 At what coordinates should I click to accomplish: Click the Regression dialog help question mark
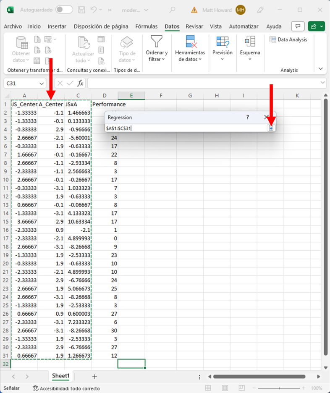point(247,118)
